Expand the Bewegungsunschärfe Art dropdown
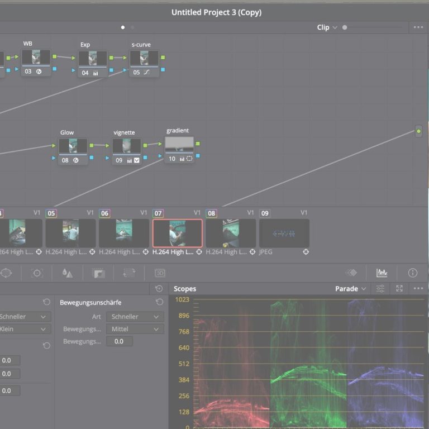 click(x=134, y=317)
